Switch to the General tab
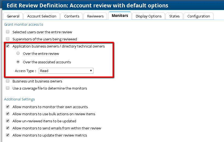Viewport: 224px width, 142px height. tap(13, 16)
